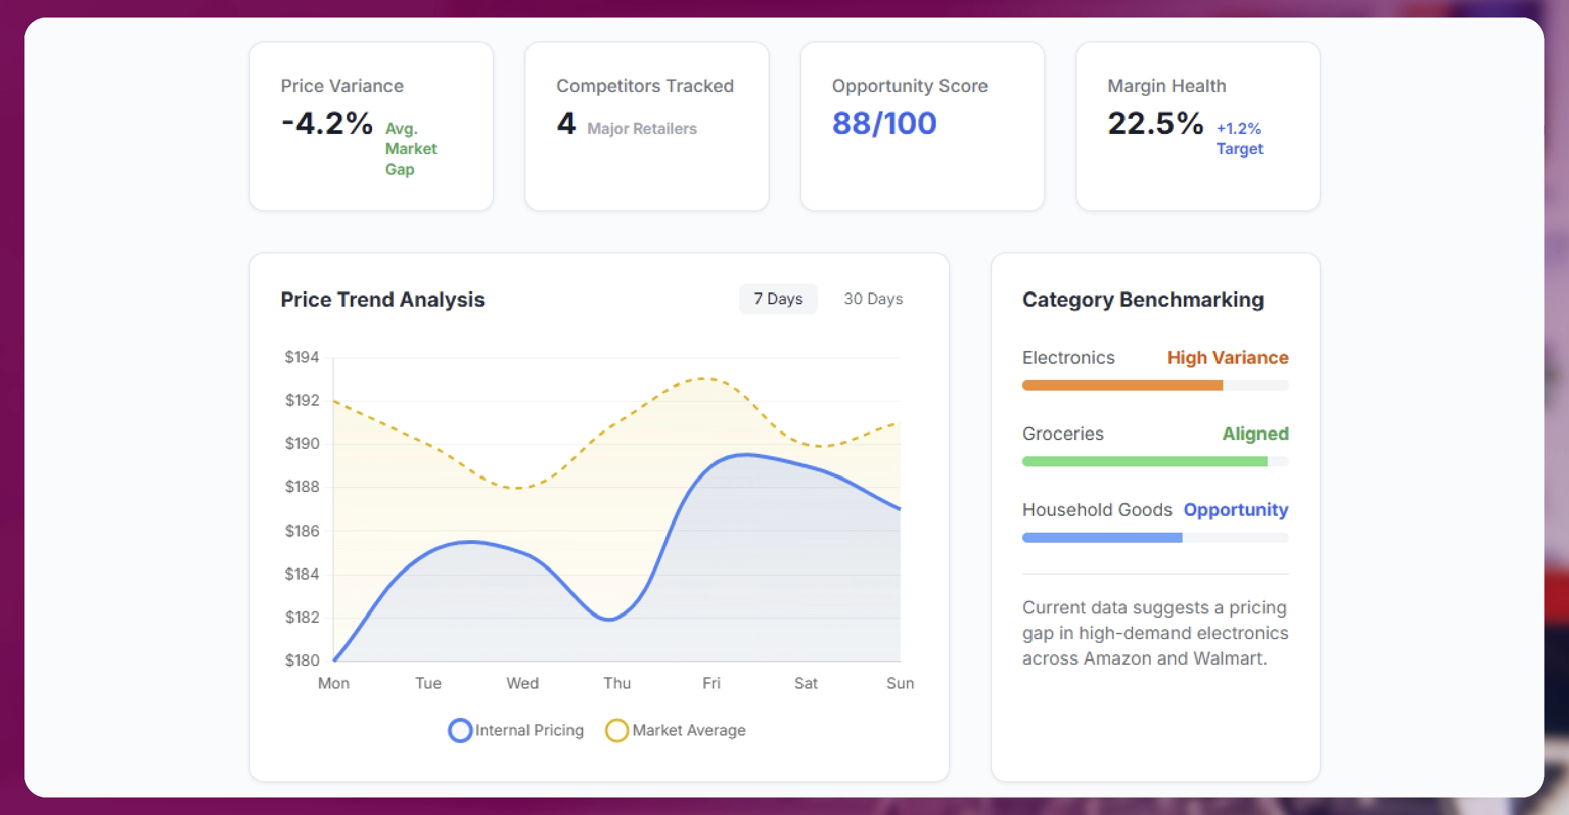Click the Avg. Market Gap label
Image resolution: width=1569 pixels, height=815 pixels.
pyautogui.click(x=410, y=149)
